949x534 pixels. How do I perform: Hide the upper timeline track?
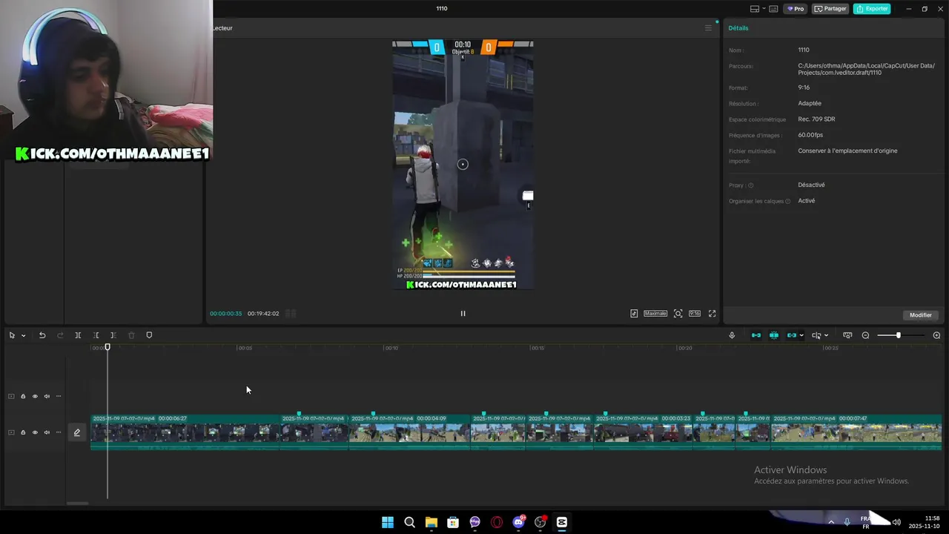point(35,396)
